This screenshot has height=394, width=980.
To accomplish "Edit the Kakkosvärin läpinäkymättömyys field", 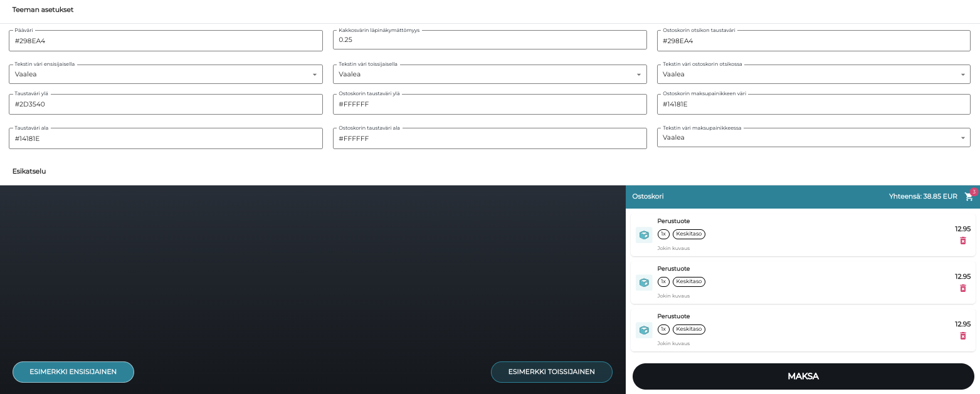I will tap(490, 39).
